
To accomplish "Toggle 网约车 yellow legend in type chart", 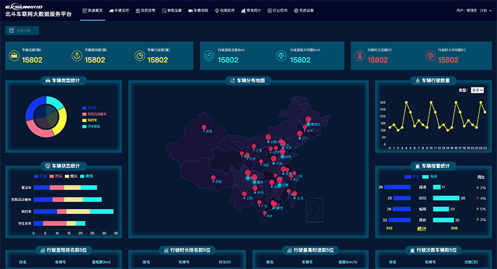I will 89,121.
